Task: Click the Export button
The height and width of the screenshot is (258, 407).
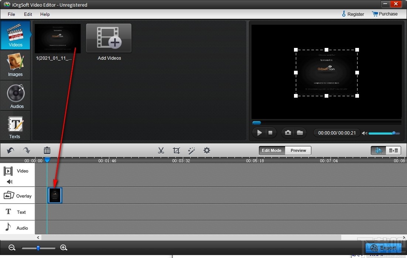Action: (x=383, y=248)
